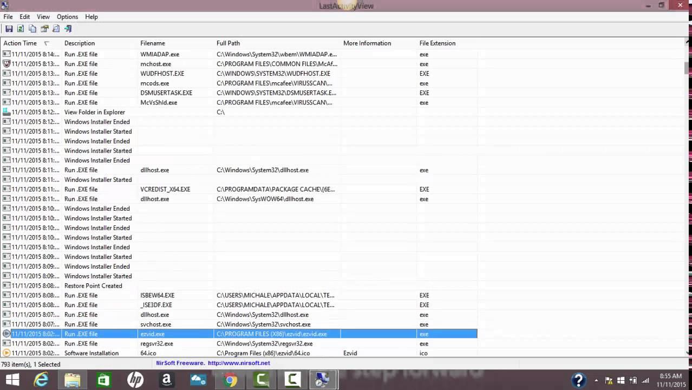692x390 pixels.
Task: Open the blue cloud taskbar icon
Action: (x=198, y=380)
